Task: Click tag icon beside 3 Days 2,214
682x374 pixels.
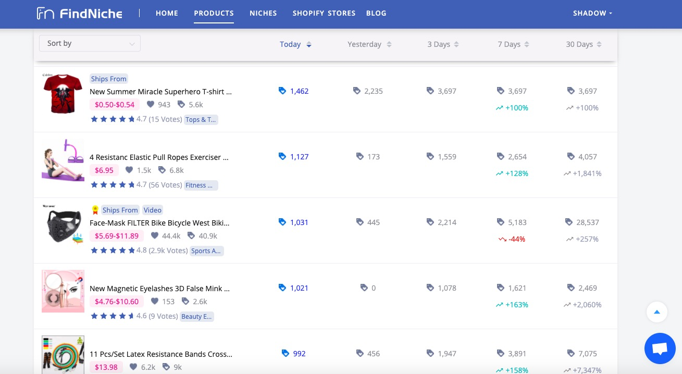Action: (430, 222)
